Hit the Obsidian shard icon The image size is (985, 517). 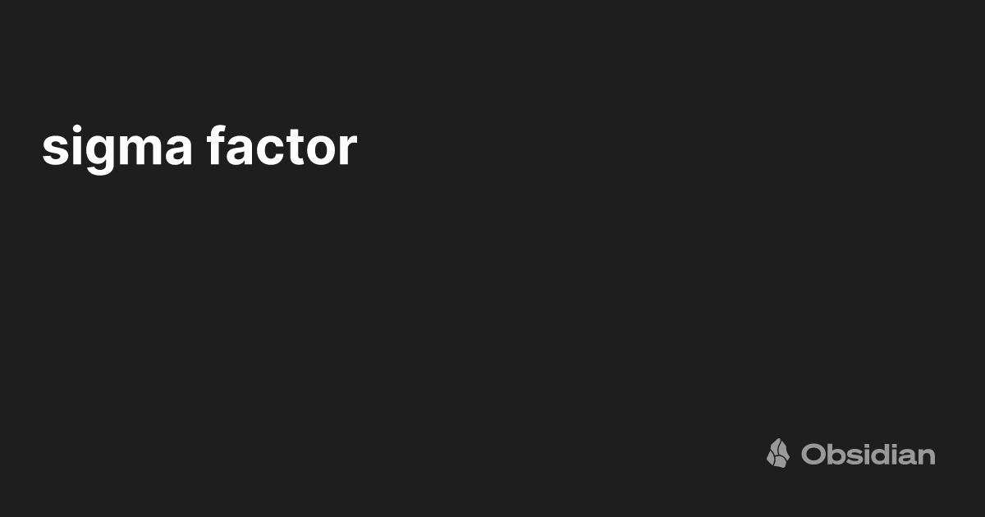click(777, 453)
